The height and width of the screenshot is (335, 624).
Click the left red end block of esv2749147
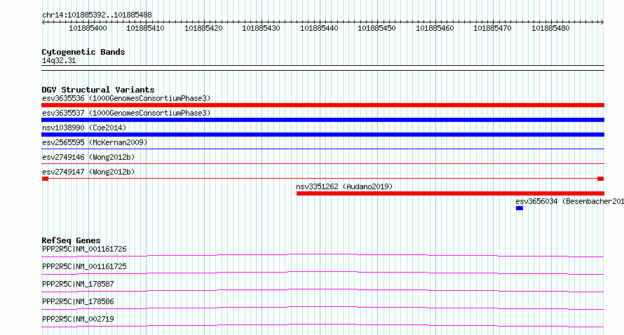[x=45, y=179]
